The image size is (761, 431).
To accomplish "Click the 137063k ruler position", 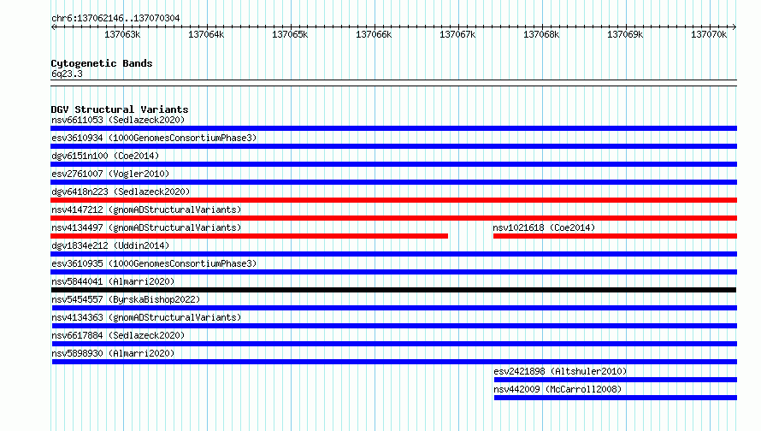I will click(122, 34).
